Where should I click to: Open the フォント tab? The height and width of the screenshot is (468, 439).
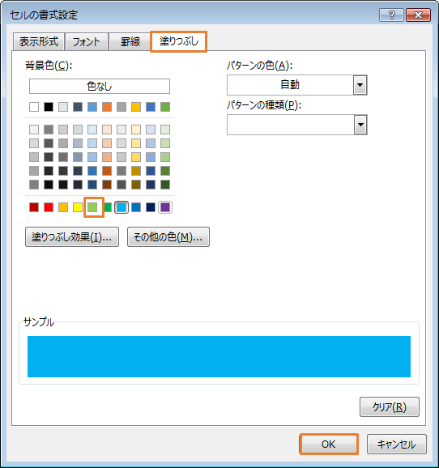click(x=87, y=41)
